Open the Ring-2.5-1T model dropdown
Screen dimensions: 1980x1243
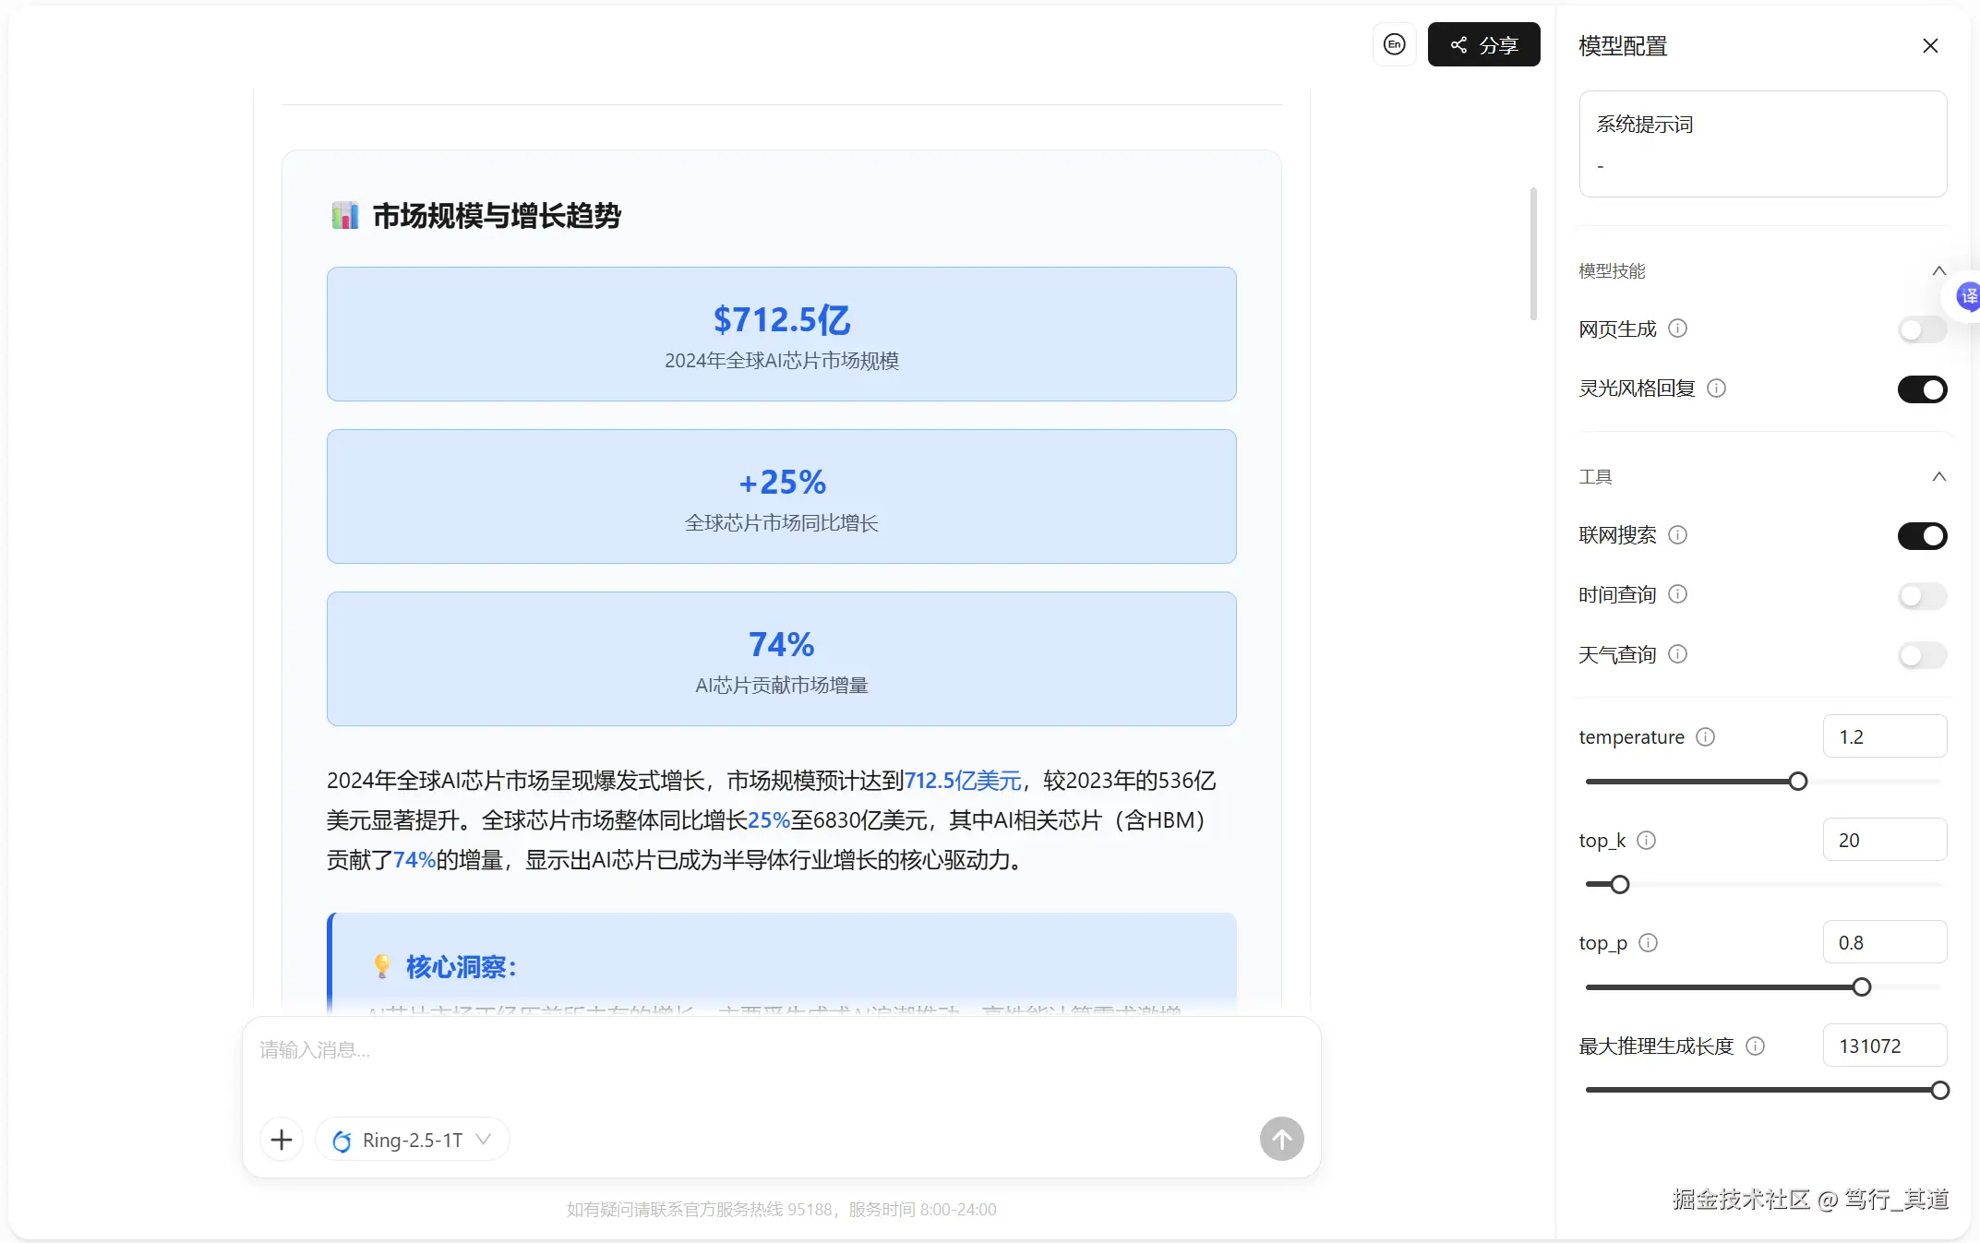(413, 1140)
